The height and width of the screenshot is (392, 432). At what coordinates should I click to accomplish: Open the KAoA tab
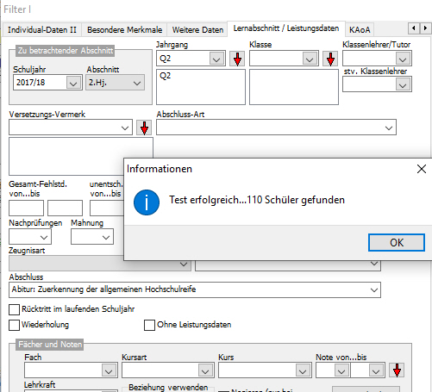(360, 29)
